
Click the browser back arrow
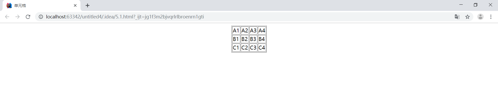[7, 17]
